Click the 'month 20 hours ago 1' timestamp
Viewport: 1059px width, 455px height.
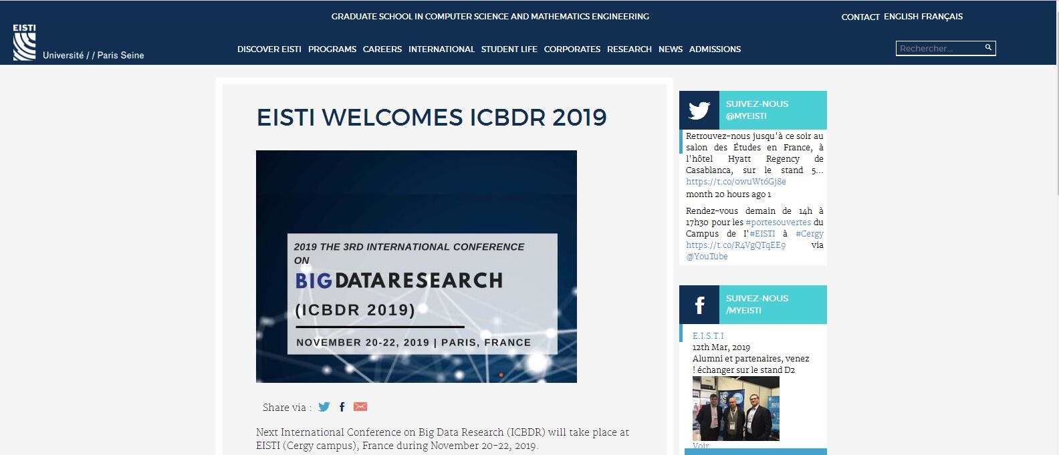[x=729, y=194]
